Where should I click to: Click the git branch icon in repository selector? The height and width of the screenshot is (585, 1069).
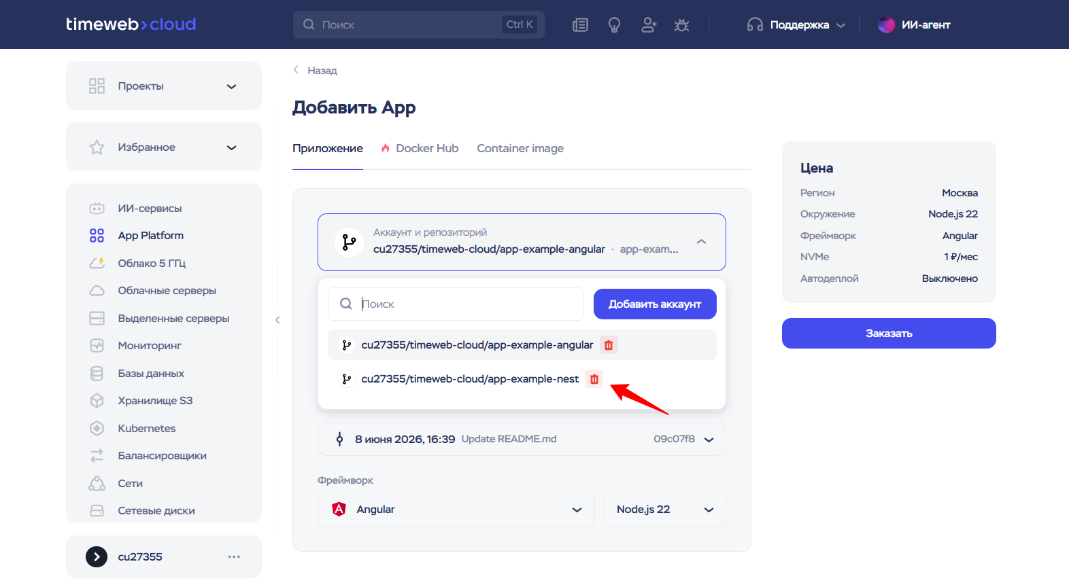click(349, 242)
